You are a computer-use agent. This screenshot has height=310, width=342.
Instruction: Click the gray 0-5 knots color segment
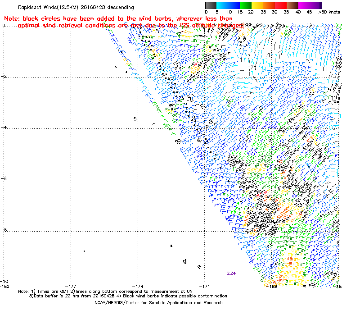(x=211, y=6)
